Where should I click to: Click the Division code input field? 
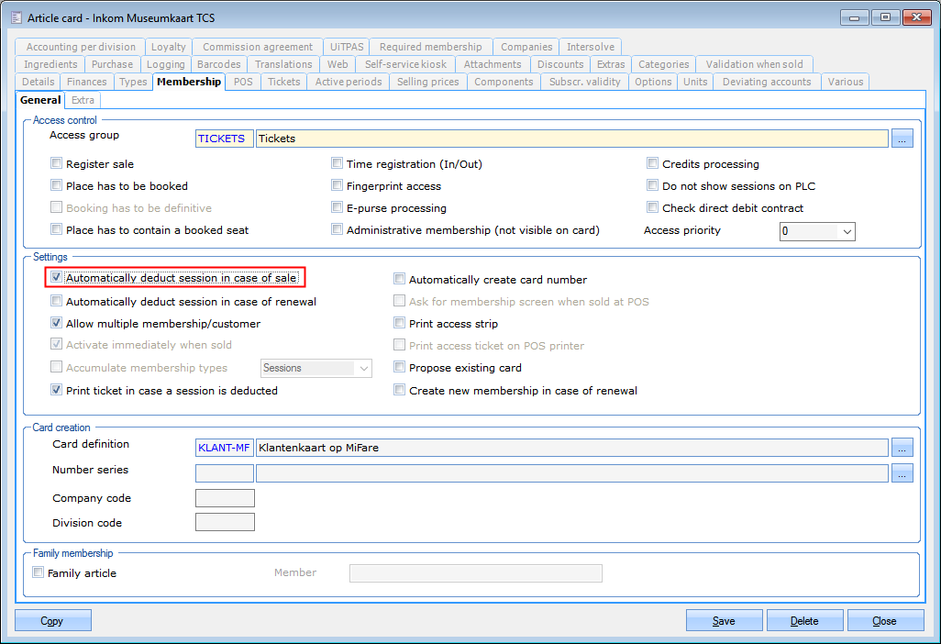pyautogui.click(x=225, y=523)
